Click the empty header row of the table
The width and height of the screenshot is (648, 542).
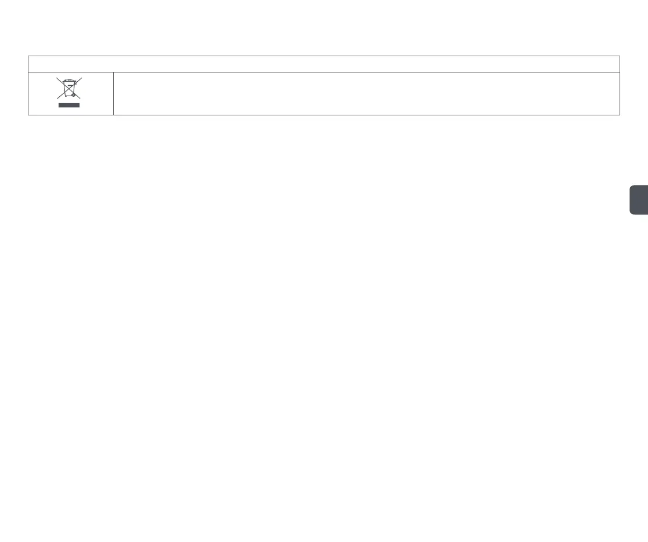click(x=324, y=64)
